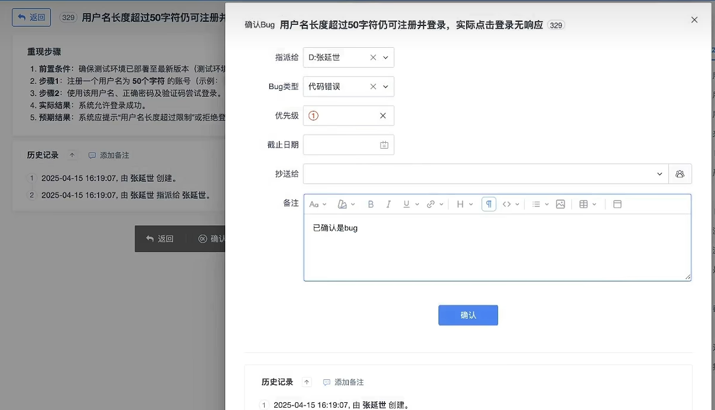
Task: Click the 返回 button in the bottom toolbar
Action: coord(160,239)
